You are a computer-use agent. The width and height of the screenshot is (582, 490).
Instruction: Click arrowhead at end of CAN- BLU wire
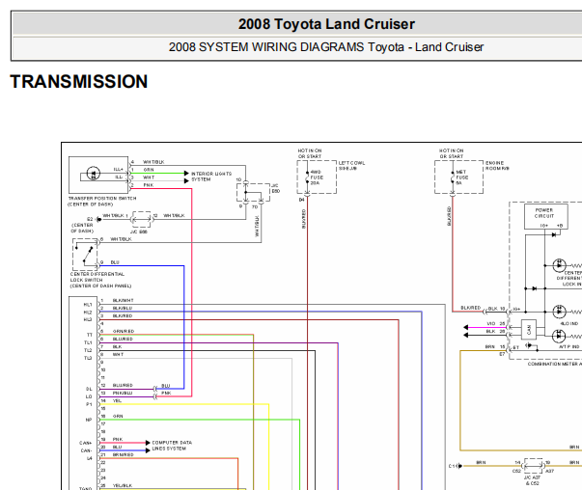[x=148, y=450]
